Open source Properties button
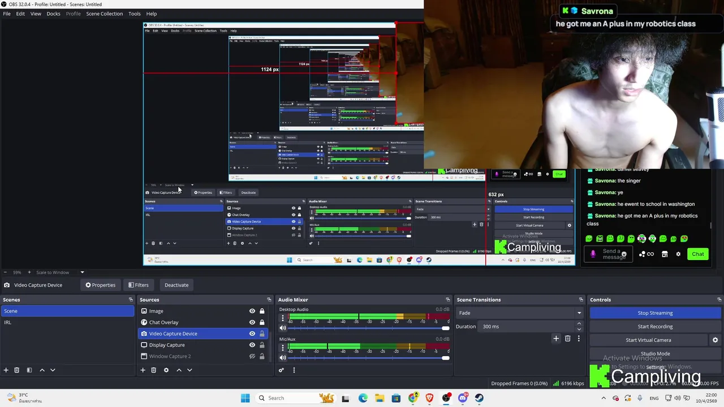The height and width of the screenshot is (407, 724). pyautogui.click(x=100, y=285)
